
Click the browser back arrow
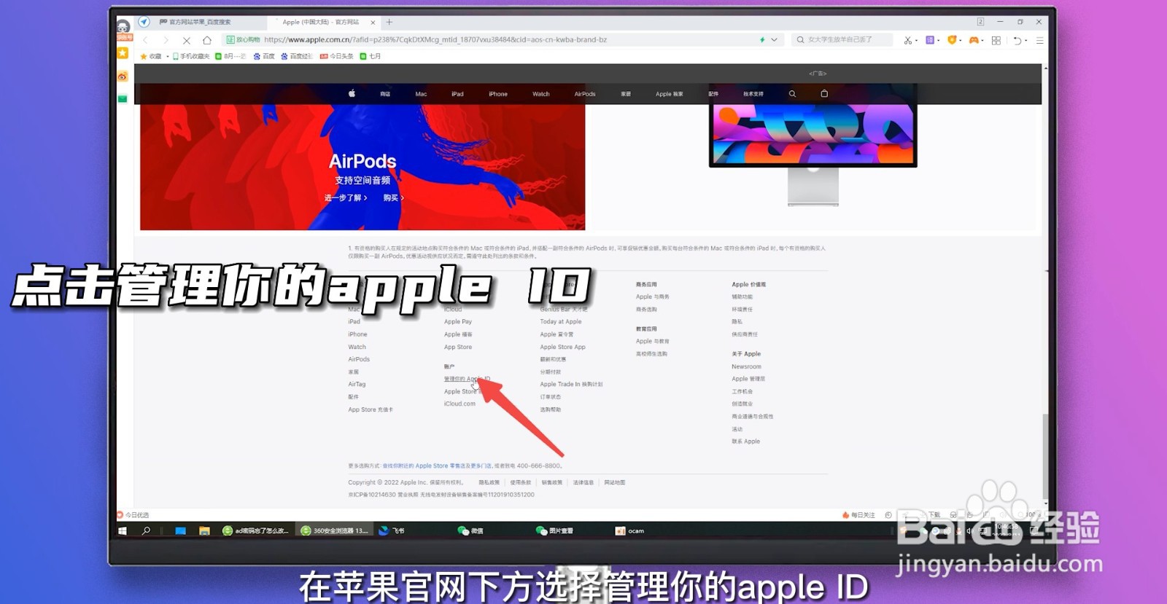click(146, 40)
